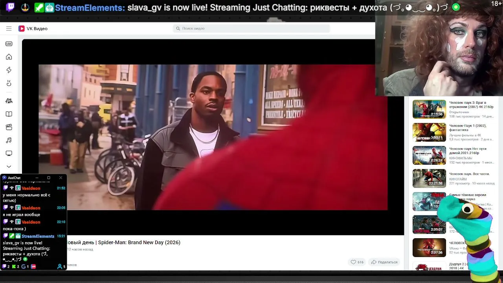The height and width of the screenshot is (283, 503).
Task: Open the Music note sidebar section
Action: pos(9,140)
